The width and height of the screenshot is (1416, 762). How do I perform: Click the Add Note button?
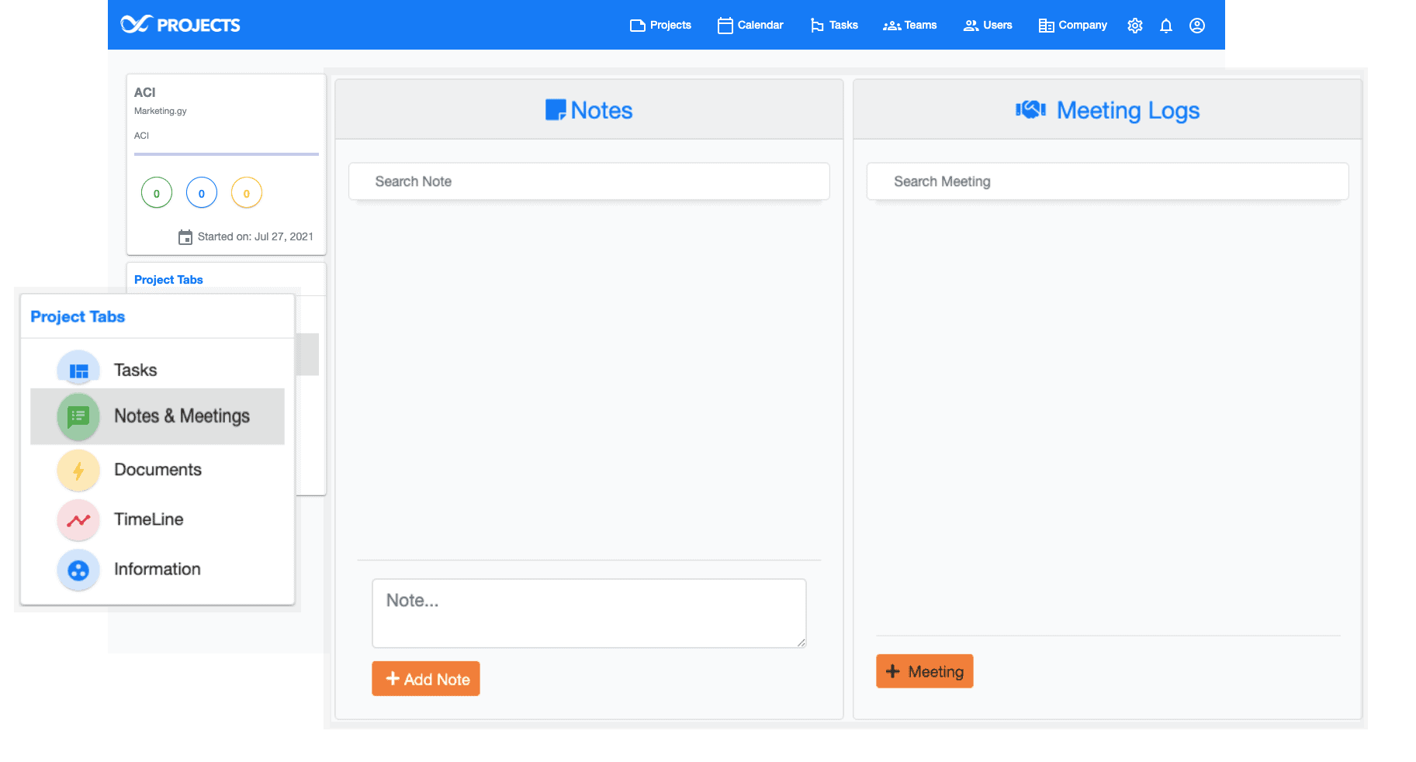tap(426, 679)
